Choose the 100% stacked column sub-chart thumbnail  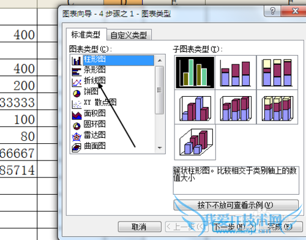277,72
